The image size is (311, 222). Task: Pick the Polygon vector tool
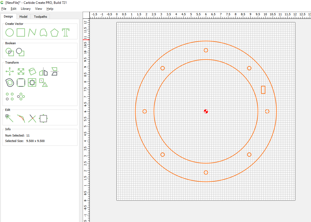[x=54, y=32]
